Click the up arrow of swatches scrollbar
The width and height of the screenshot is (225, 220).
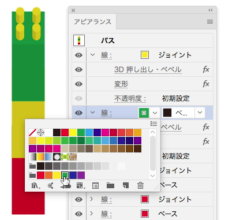[x=153, y=132]
